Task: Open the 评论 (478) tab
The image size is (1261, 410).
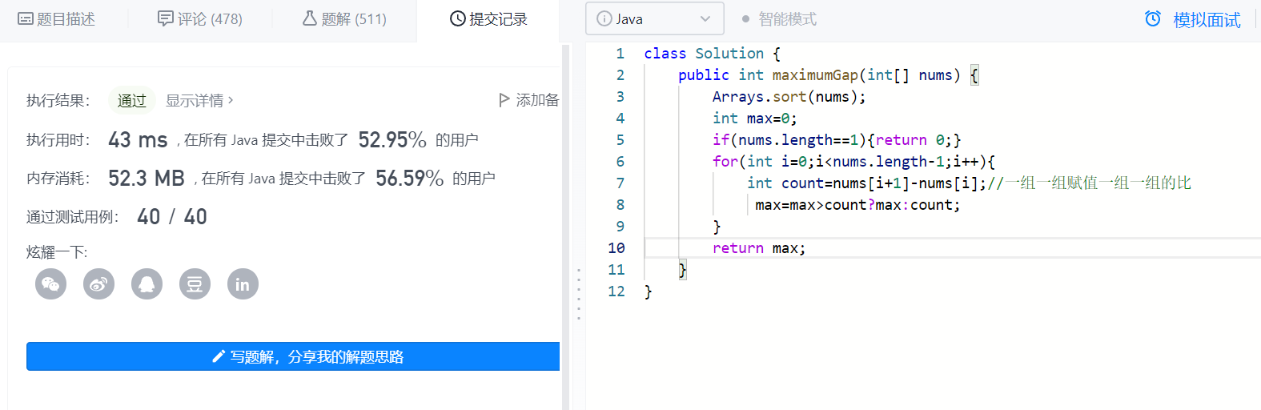Action: tap(200, 18)
